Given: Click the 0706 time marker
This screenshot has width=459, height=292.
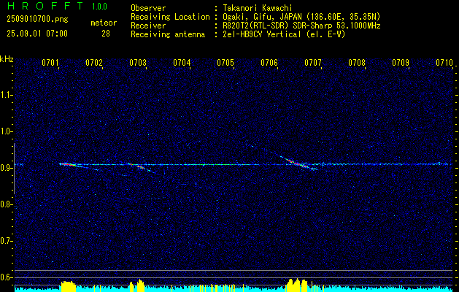Looking at the screenshot, I should pyautogui.click(x=269, y=62).
